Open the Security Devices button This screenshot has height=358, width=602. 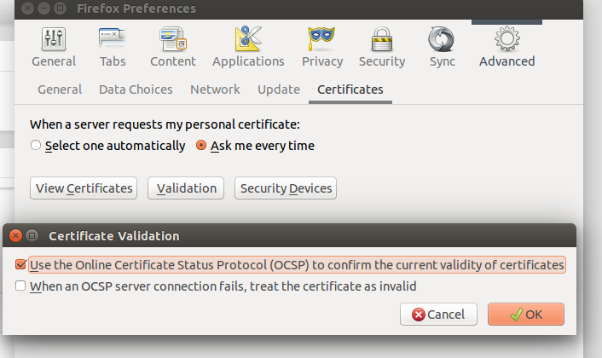tap(286, 188)
